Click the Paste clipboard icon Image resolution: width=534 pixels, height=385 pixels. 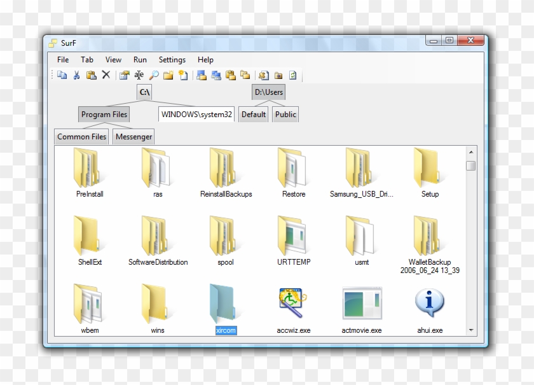pyautogui.click(x=92, y=75)
